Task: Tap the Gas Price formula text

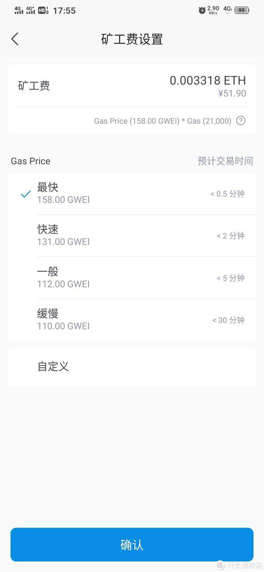Action: point(163,121)
